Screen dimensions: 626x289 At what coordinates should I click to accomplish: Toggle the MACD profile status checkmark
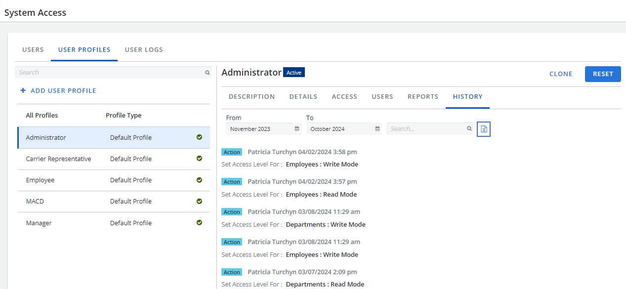[x=199, y=202]
